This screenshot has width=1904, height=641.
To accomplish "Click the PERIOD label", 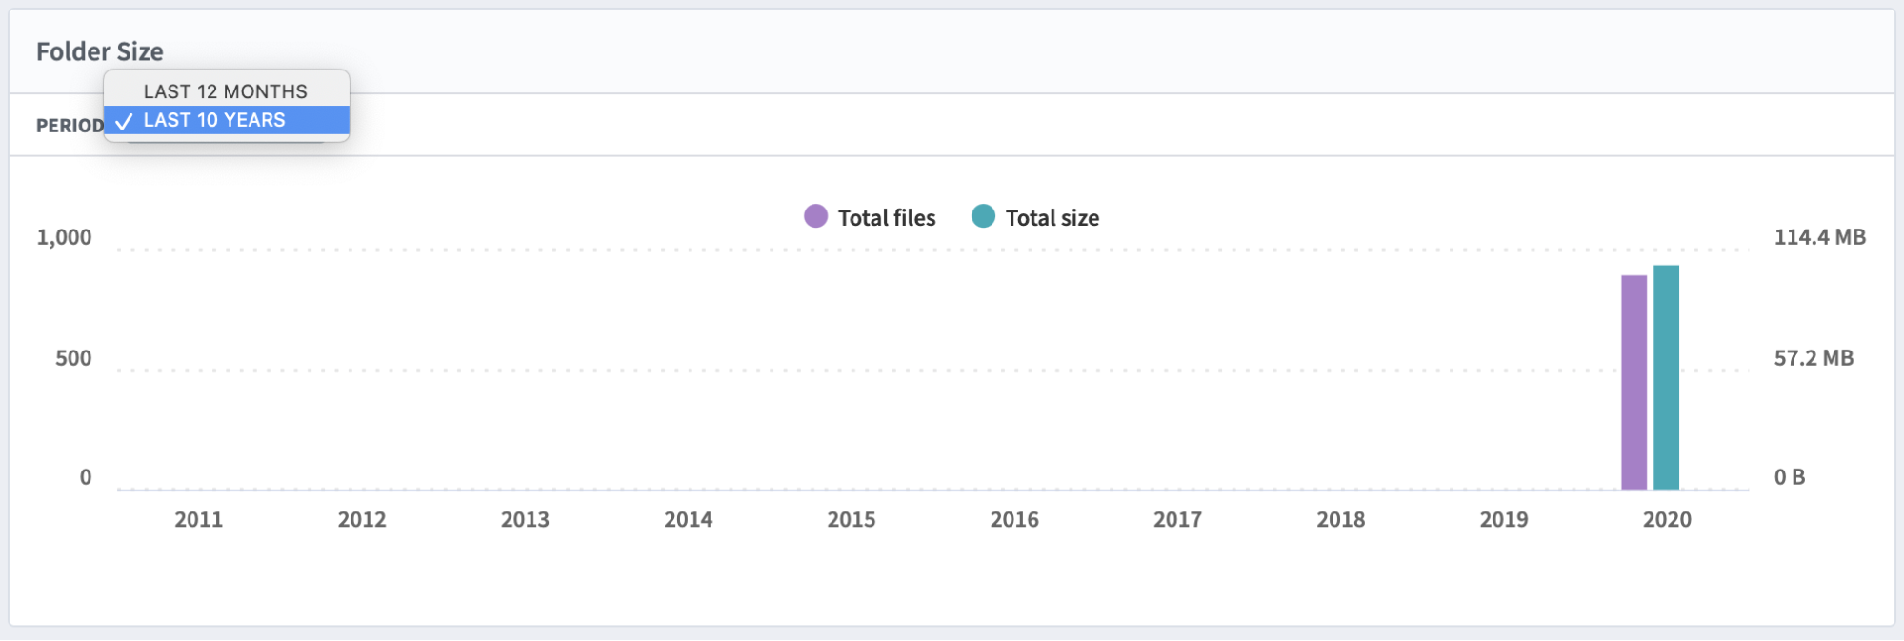I will tap(70, 126).
